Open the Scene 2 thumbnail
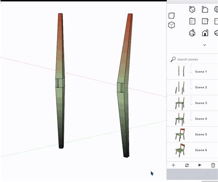 180,88
